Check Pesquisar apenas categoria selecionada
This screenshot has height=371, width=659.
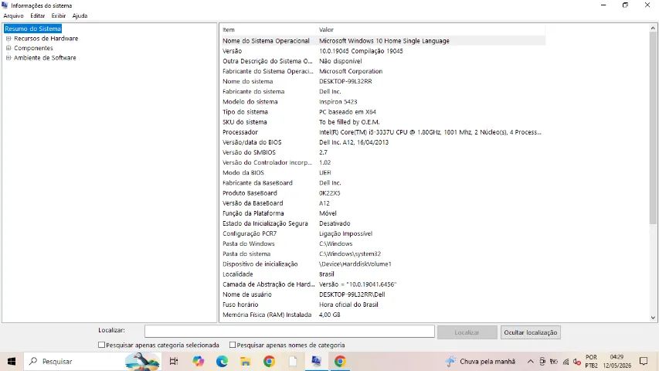[101, 345]
